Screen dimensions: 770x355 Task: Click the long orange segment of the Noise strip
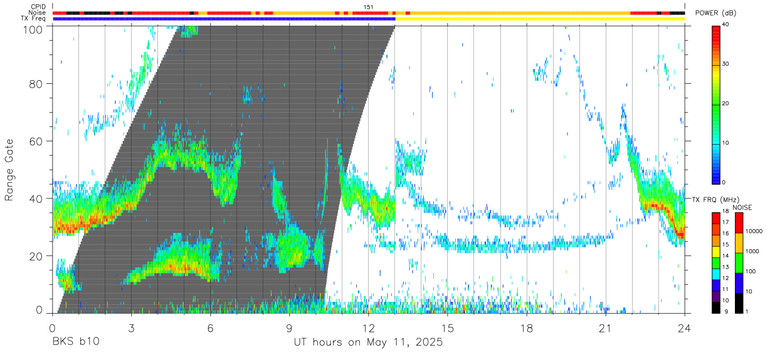[x=520, y=13]
